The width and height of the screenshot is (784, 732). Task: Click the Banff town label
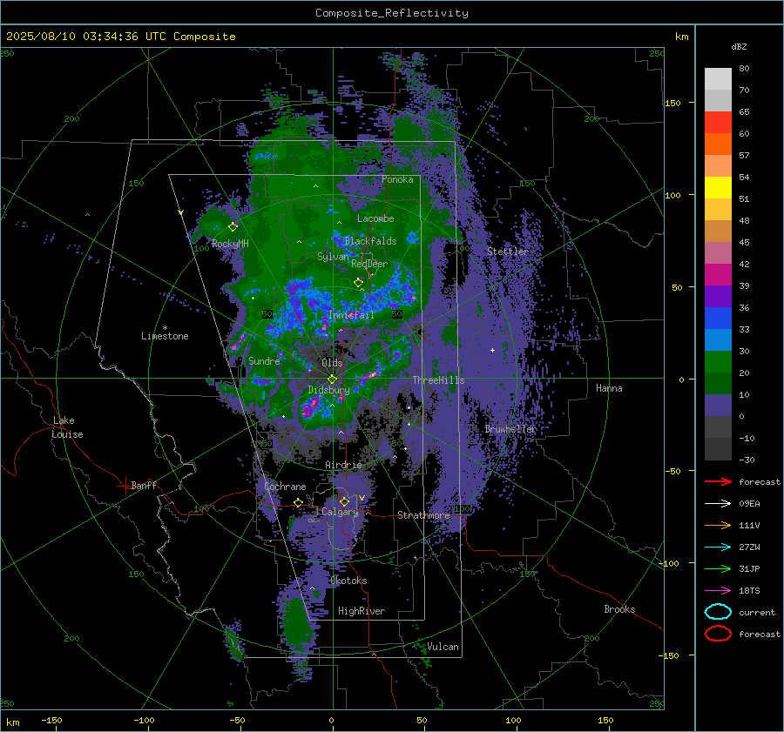pyautogui.click(x=144, y=486)
